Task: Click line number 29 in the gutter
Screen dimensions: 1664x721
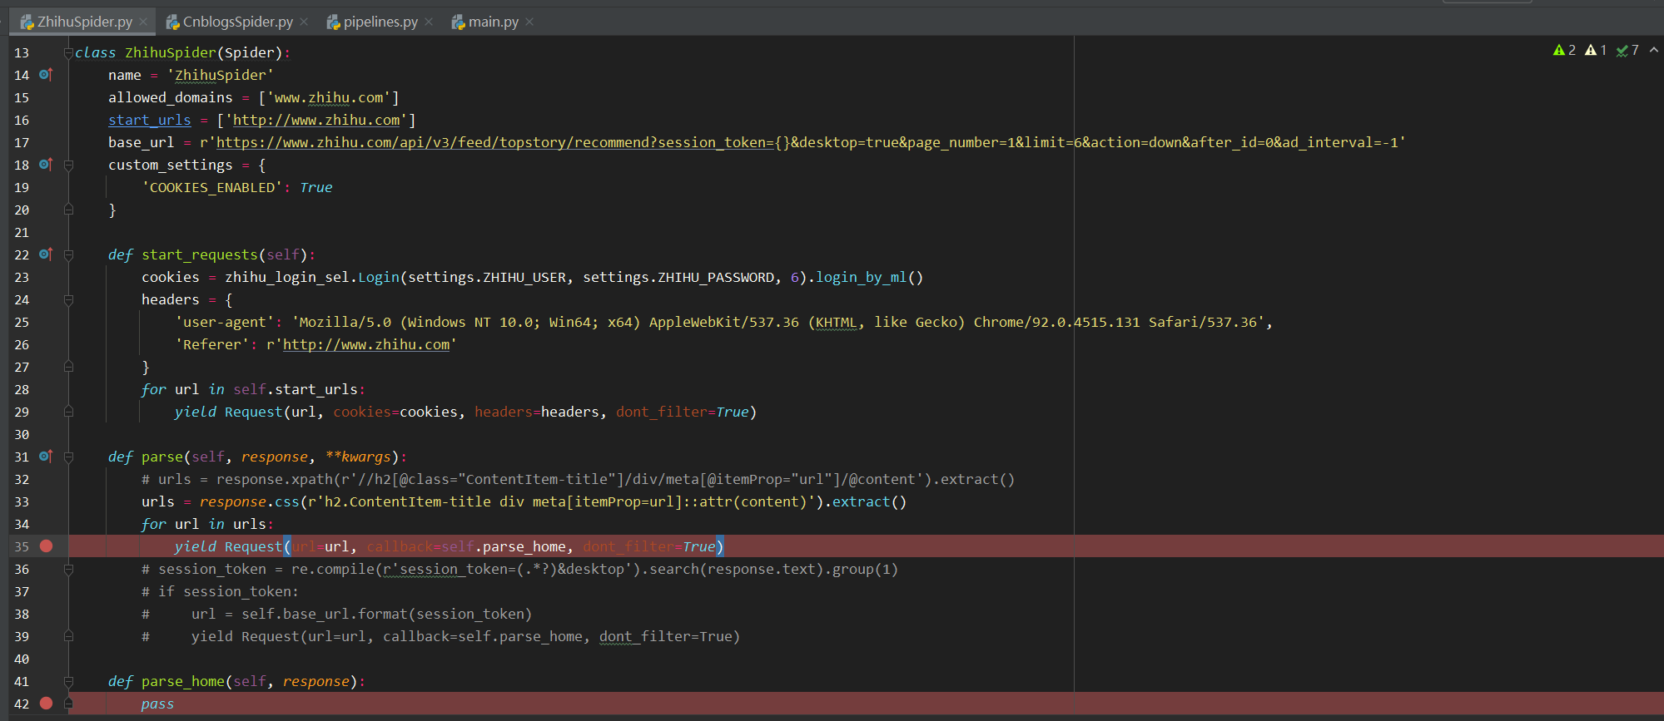Action: (22, 412)
